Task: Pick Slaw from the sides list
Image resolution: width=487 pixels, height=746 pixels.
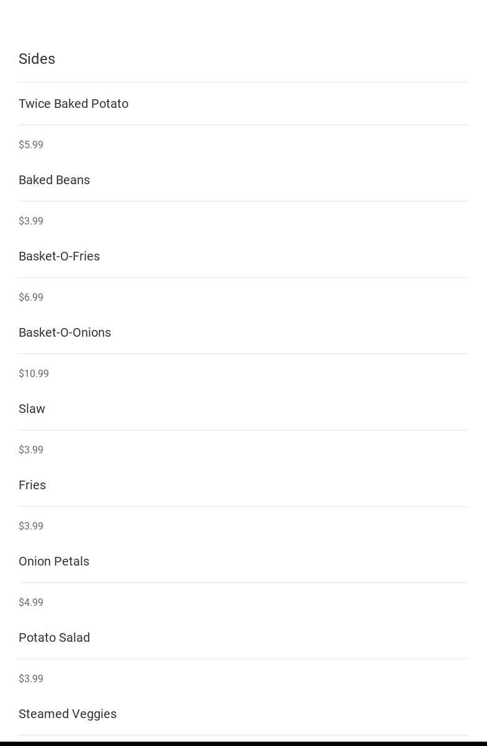Action: point(32,409)
